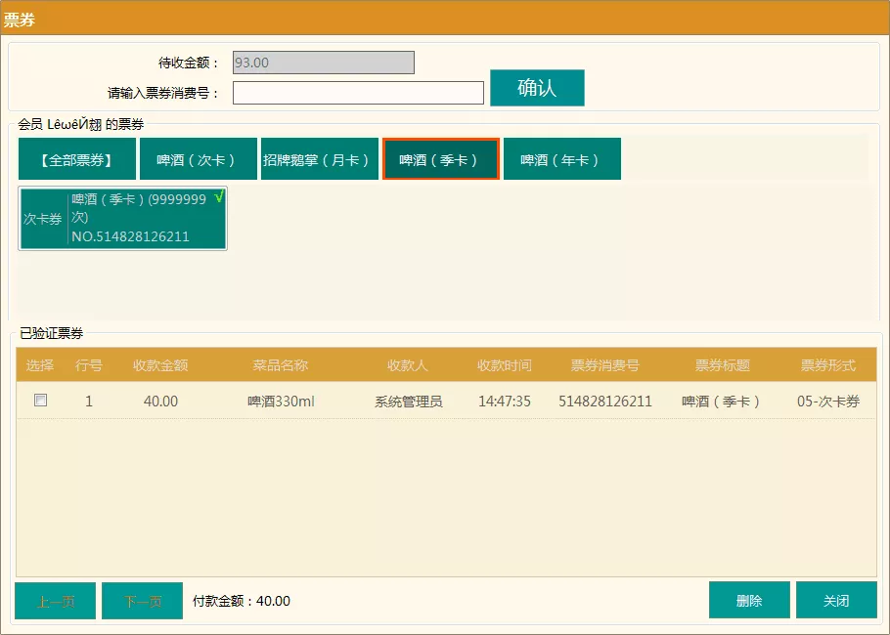Click the green checkmark on voucher card
Image resolution: width=890 pixels, height=635 pixels.
[218, 197]
